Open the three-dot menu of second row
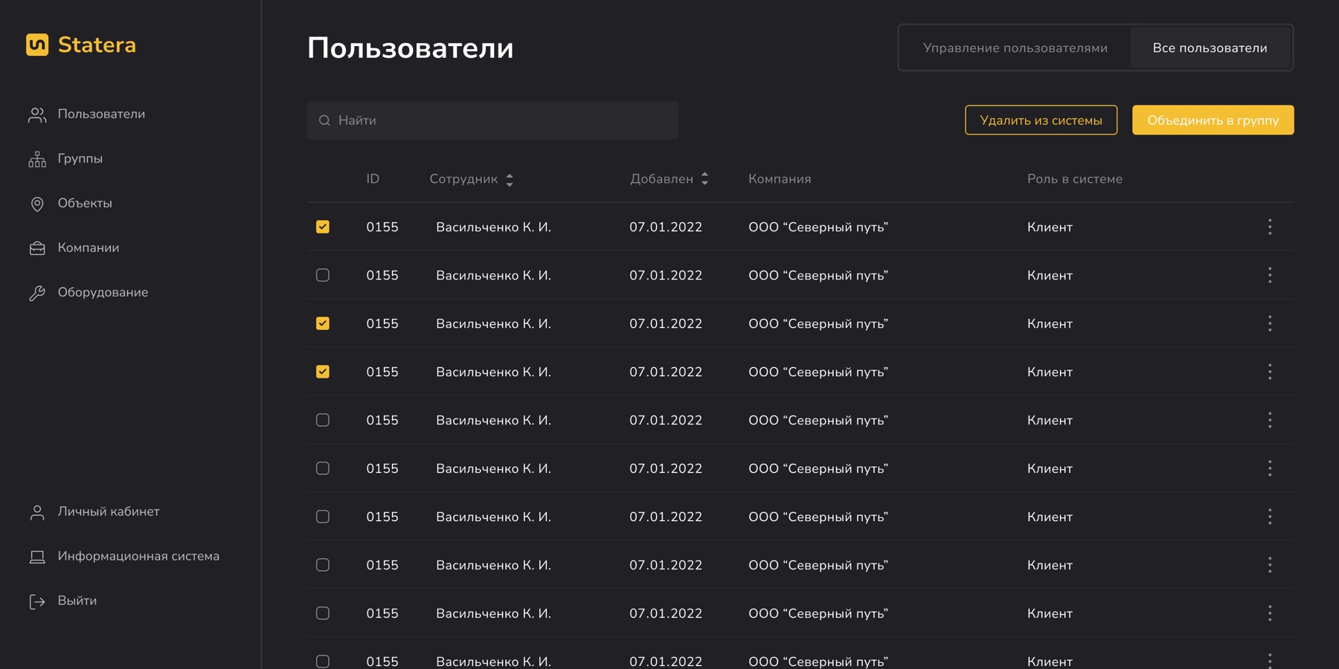 point(1270,275)
